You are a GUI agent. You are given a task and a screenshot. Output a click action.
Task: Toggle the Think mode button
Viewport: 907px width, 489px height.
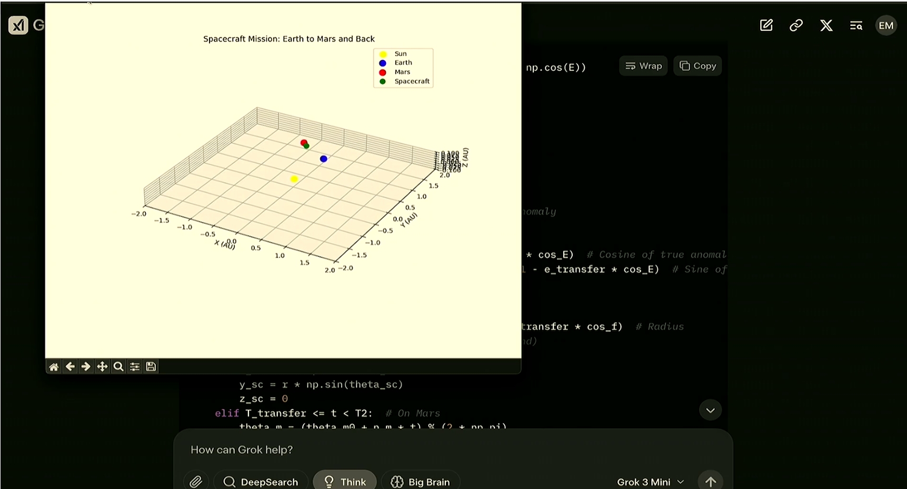[x=344, y=481]
